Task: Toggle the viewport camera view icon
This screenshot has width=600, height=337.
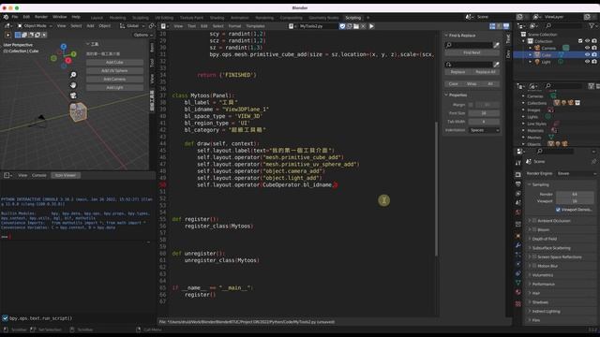Action: (73, 95)
